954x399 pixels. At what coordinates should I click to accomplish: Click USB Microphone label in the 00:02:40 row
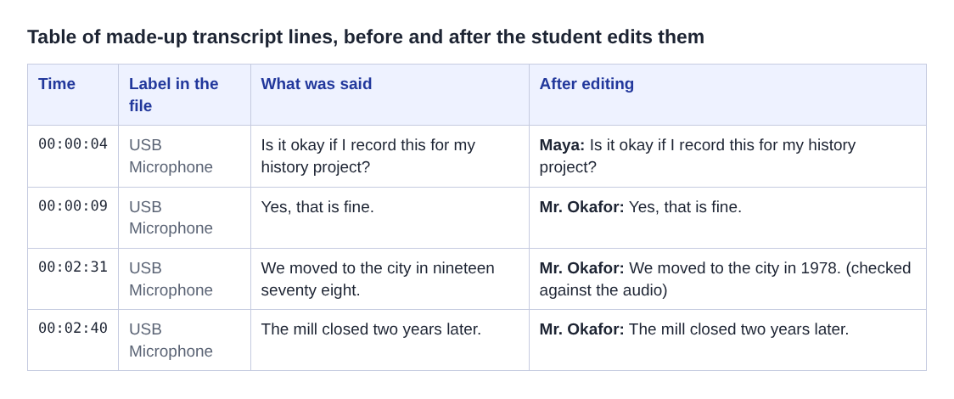pyautogui.click(x=171, y=340)
